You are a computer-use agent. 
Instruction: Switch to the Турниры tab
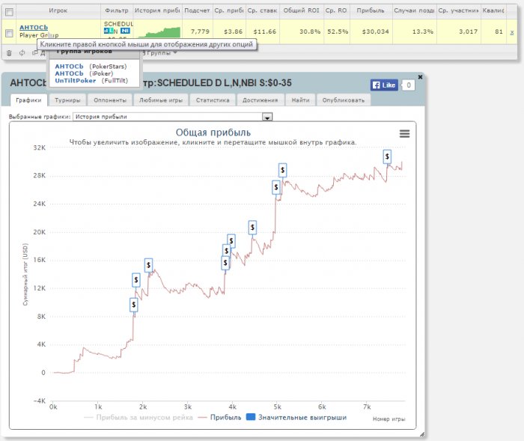[67, 100]
